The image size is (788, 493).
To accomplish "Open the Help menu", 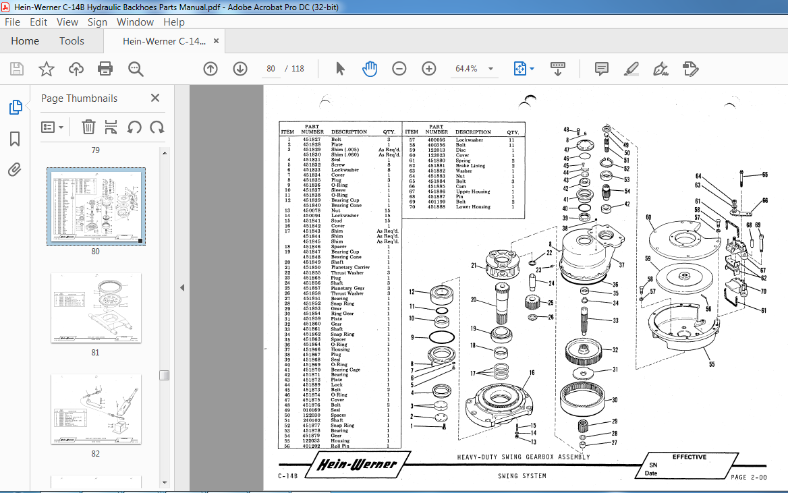I will [174, 22].
